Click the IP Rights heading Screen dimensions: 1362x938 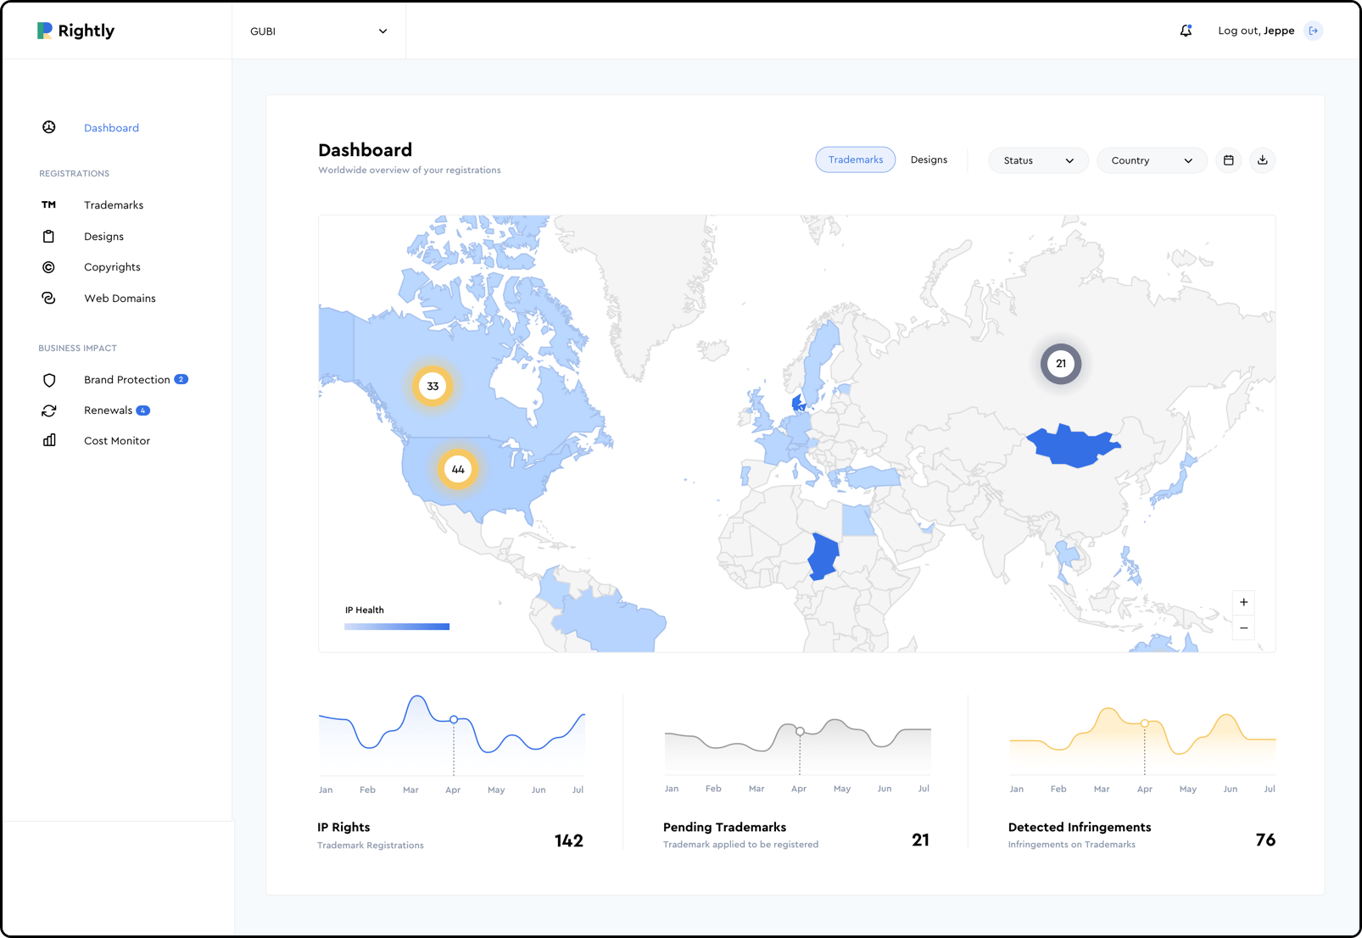pos(343,827)
